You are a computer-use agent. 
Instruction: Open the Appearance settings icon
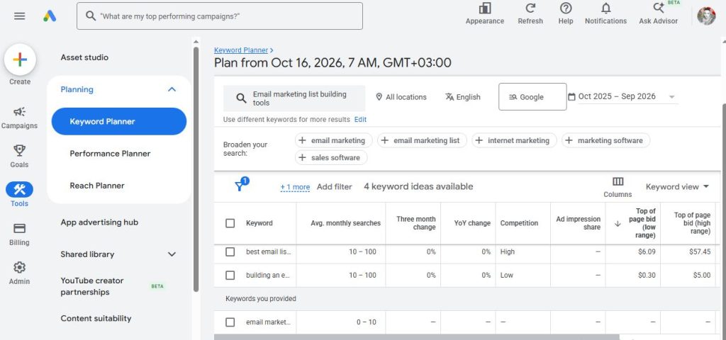click(x=485, y=8)
